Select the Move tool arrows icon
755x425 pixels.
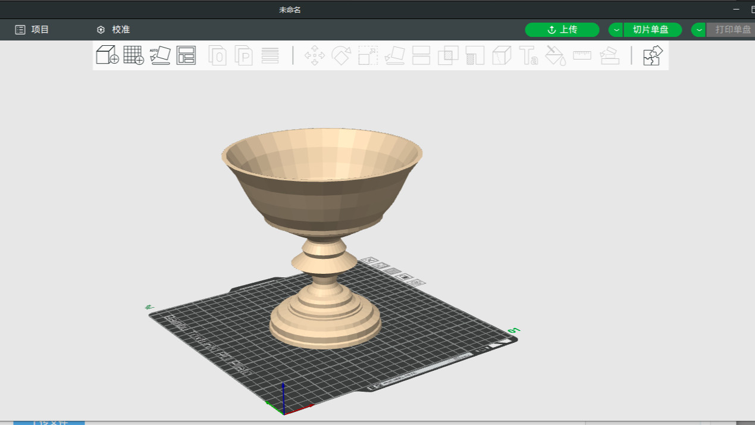point(315,55)
